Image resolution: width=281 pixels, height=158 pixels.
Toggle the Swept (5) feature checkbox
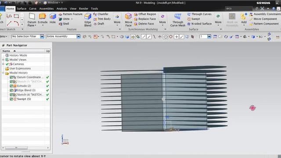[x=11, y=99]
